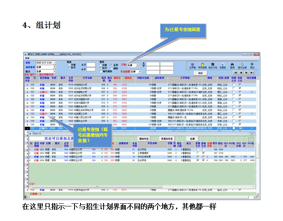Select row 126 对外经济贸易大学
The height and width of the screenshot is (221, 283).
tap(140, 88)
